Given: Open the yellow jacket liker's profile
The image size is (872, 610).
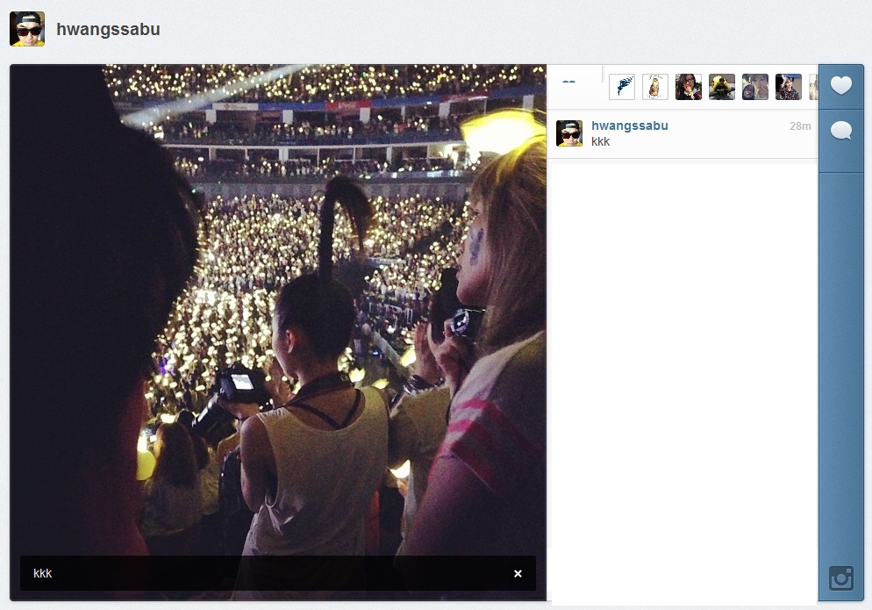Looking at the screenshot, I should click(722, 87).
